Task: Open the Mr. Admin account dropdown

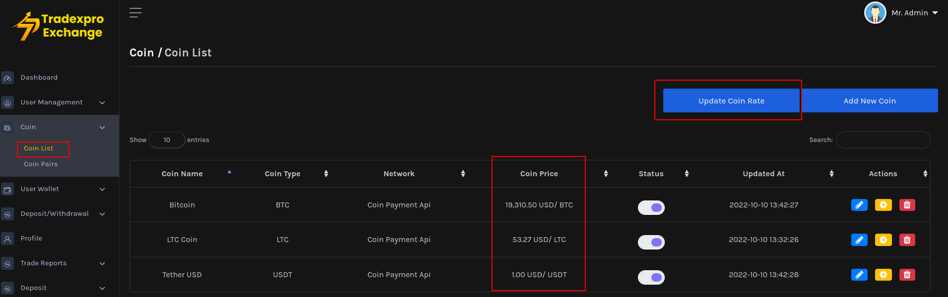Action: [x=914, y=13]
